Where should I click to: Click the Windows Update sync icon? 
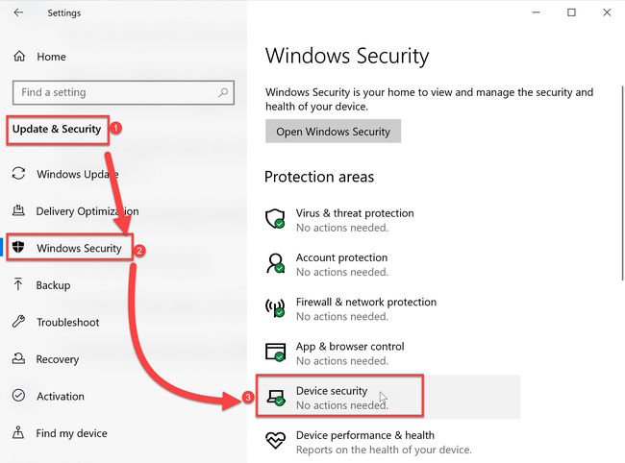(x=18, y=174)
